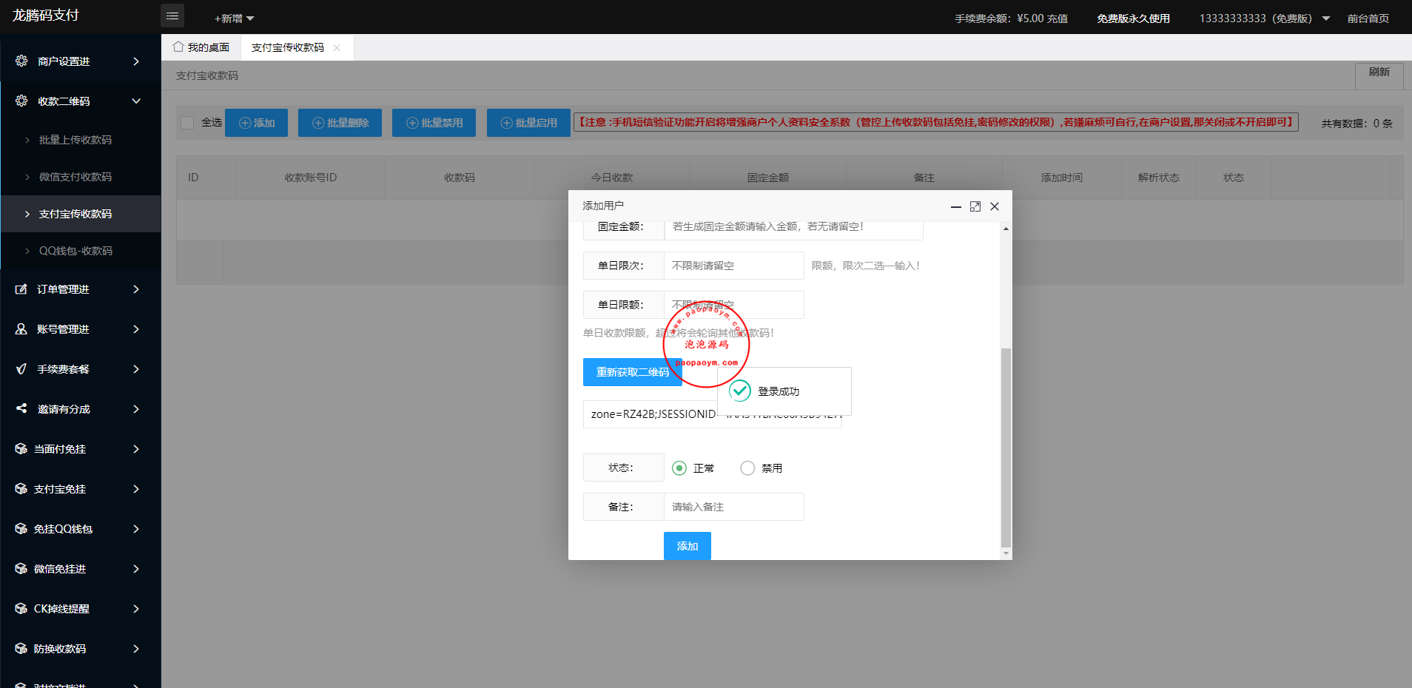Image resolution: width=1412 pixels, height=688 pixels.
Task: Click the hamburger menu toggle icon
Action: pyautogui.click(x=172, y=16)
